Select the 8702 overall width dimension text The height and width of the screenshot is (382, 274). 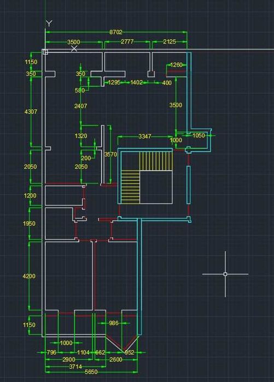click(x=116, y=32)
